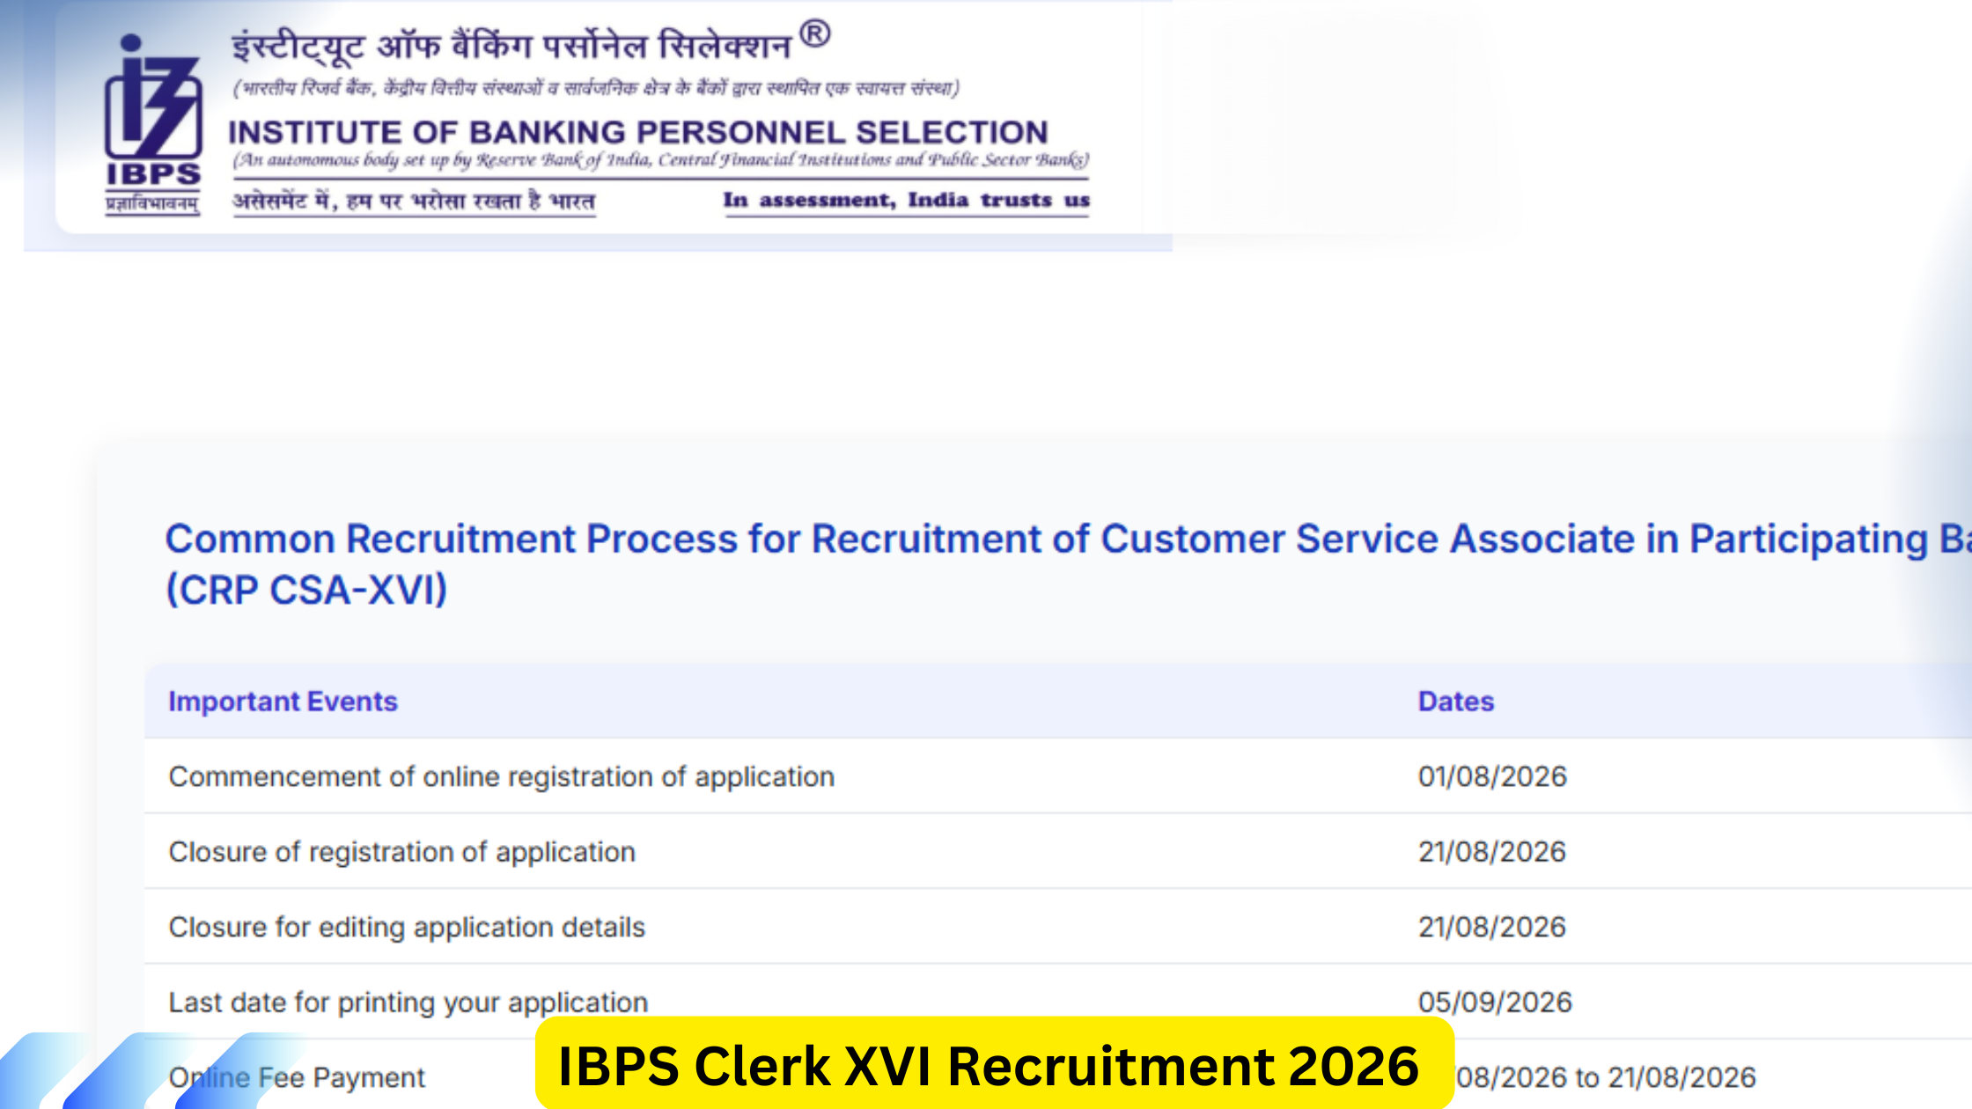This screenshot has height=1109, width=1972.
Task: Select Closure for editing application details row
Action: tap(1058, 927)
